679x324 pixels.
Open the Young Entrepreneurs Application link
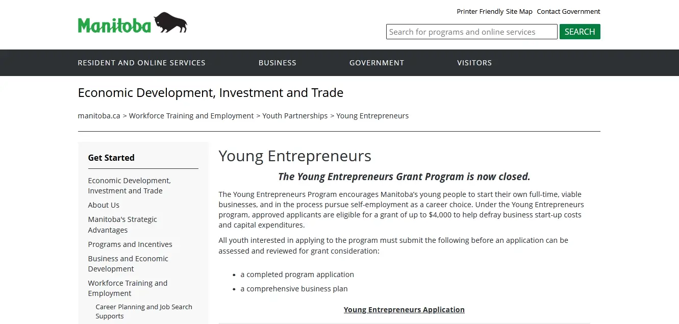[404, 310]
